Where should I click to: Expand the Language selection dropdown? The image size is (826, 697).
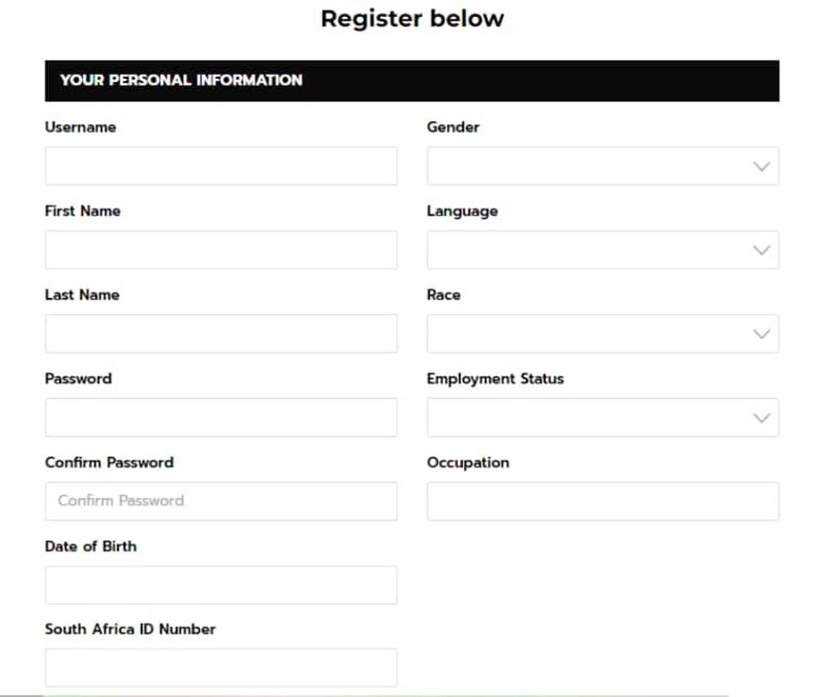[601, 249]
